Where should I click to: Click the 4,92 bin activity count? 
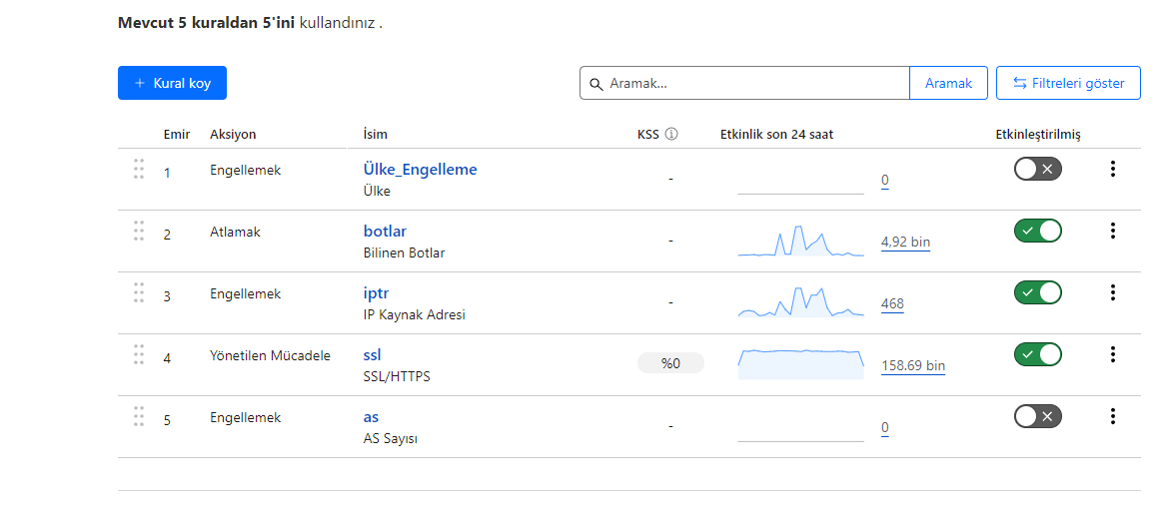coord(906,243)
